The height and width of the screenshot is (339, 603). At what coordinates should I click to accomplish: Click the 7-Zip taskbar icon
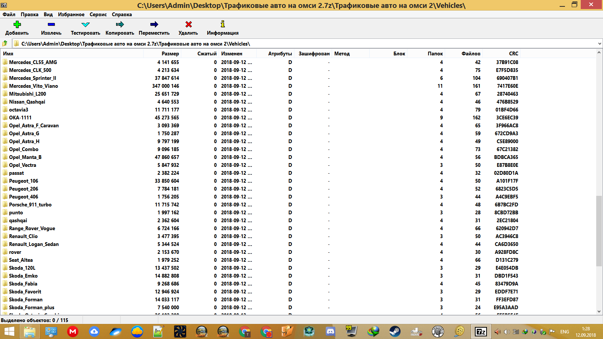pos(481,331)
